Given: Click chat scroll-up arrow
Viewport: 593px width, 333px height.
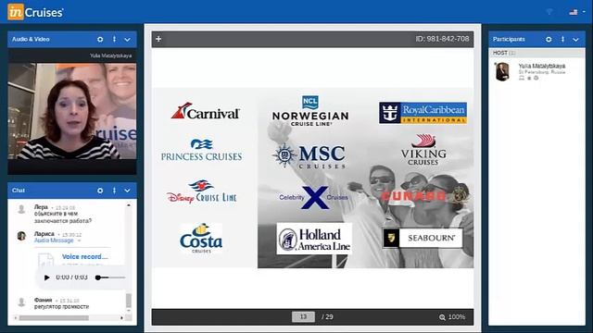Looking at the screenshot, I should [x=129, y=205].
